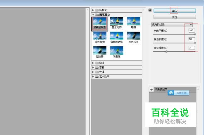Select the 成角的线条 effect layer row
Screen dimensions: 204x135
coord(173,90)
